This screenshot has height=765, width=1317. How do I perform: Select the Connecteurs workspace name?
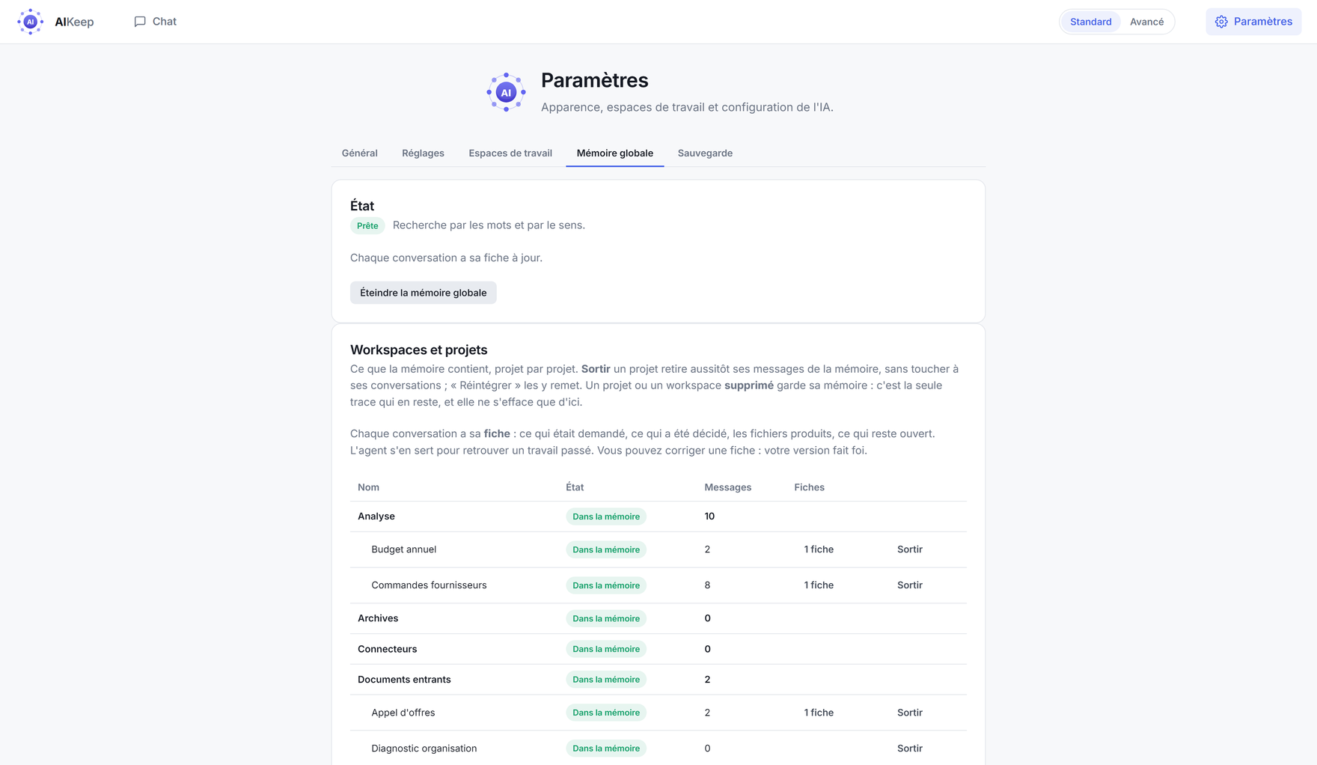pos(387,649)
